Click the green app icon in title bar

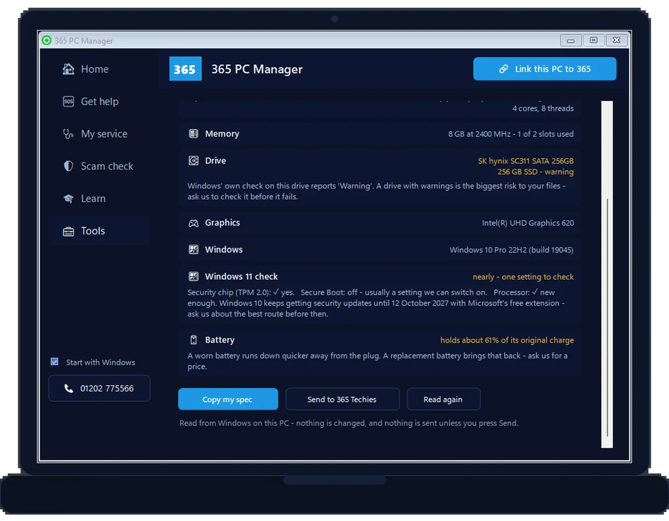pyautogui.click(x=47, y=41)
